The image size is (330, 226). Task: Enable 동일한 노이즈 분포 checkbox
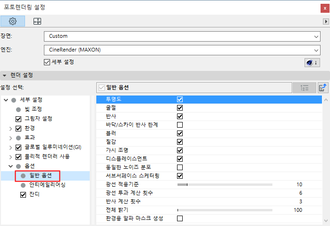pyautogui.click(x=180, y=167)
